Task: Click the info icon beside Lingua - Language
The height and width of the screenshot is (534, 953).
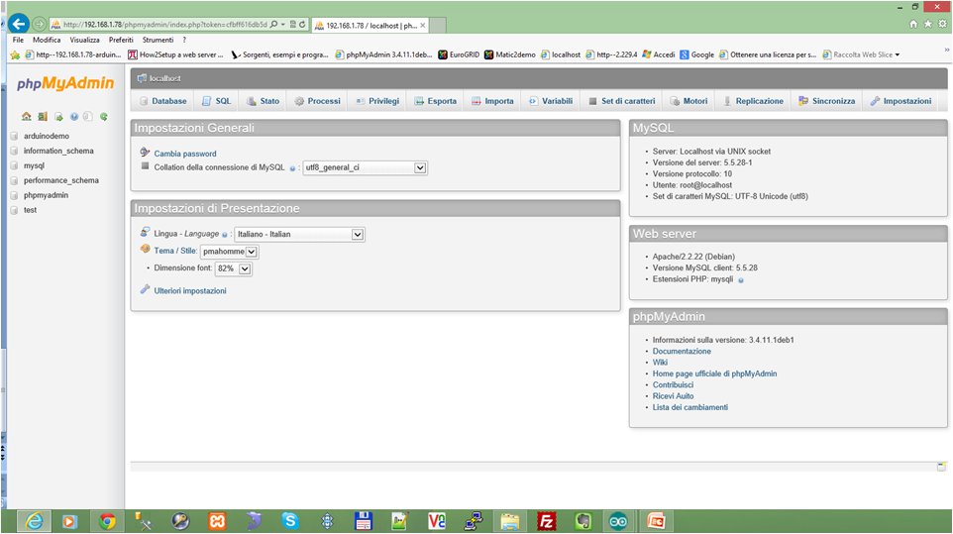Action: [x=224, y=235]
